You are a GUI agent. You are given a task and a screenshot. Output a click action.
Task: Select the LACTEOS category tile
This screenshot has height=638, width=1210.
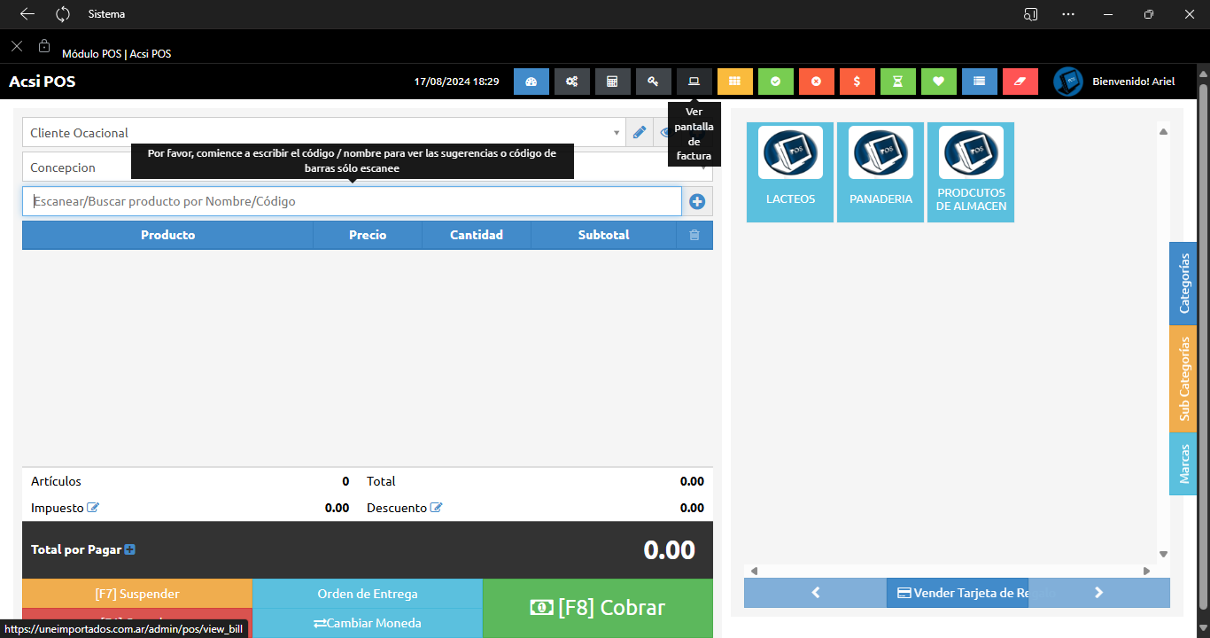point(790,172)
